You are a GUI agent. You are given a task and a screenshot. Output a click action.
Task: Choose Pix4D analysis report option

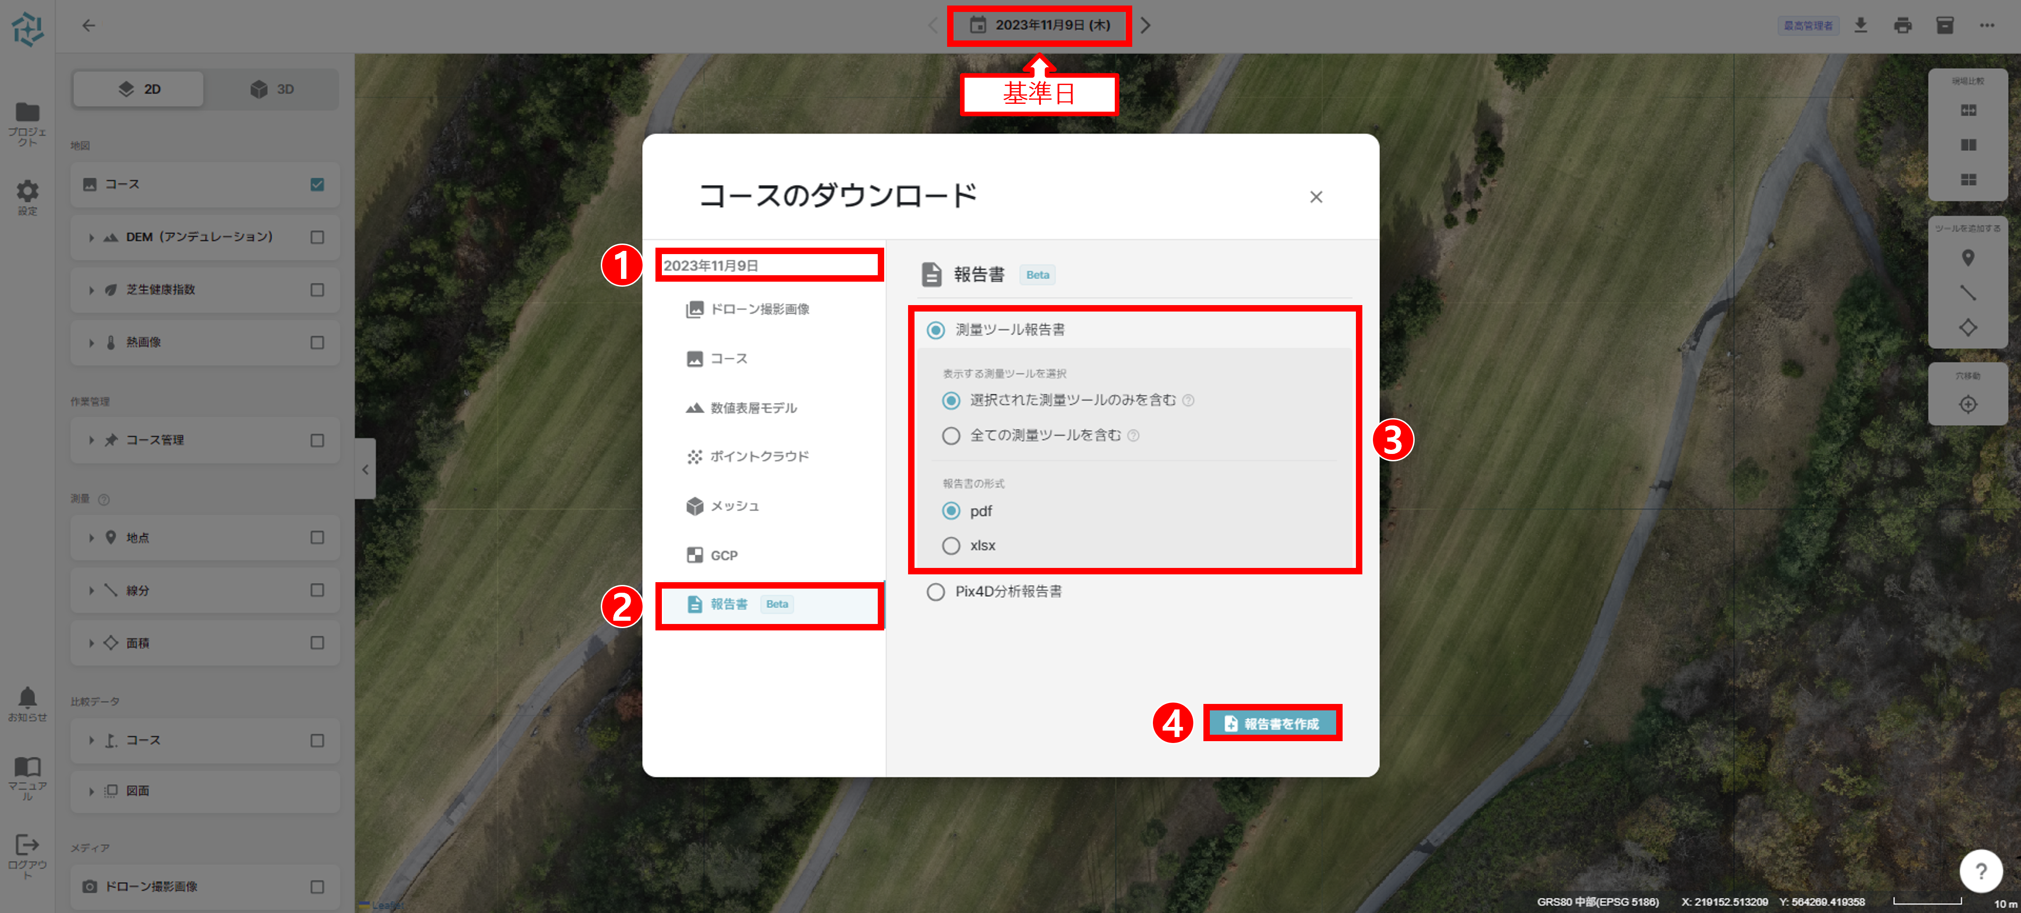tap(935, 592)
